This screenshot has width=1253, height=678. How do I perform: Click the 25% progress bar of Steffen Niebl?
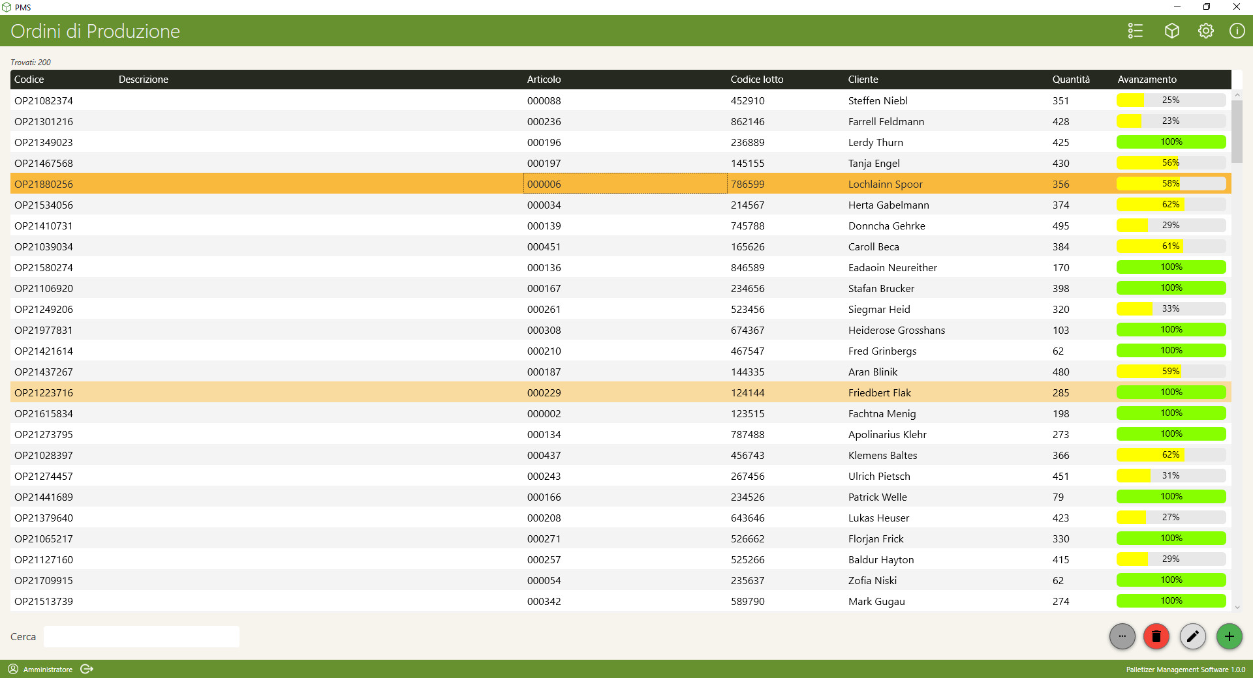click(1171, 100)
